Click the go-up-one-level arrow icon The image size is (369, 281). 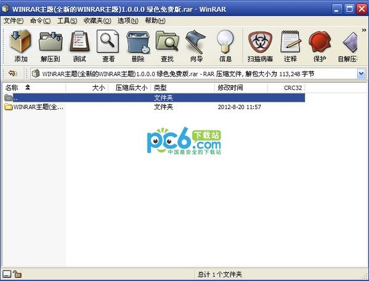[x=13, y=73]
